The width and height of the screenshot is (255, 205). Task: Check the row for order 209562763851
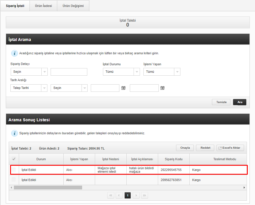pyautogui.click(x=14, y=180)
